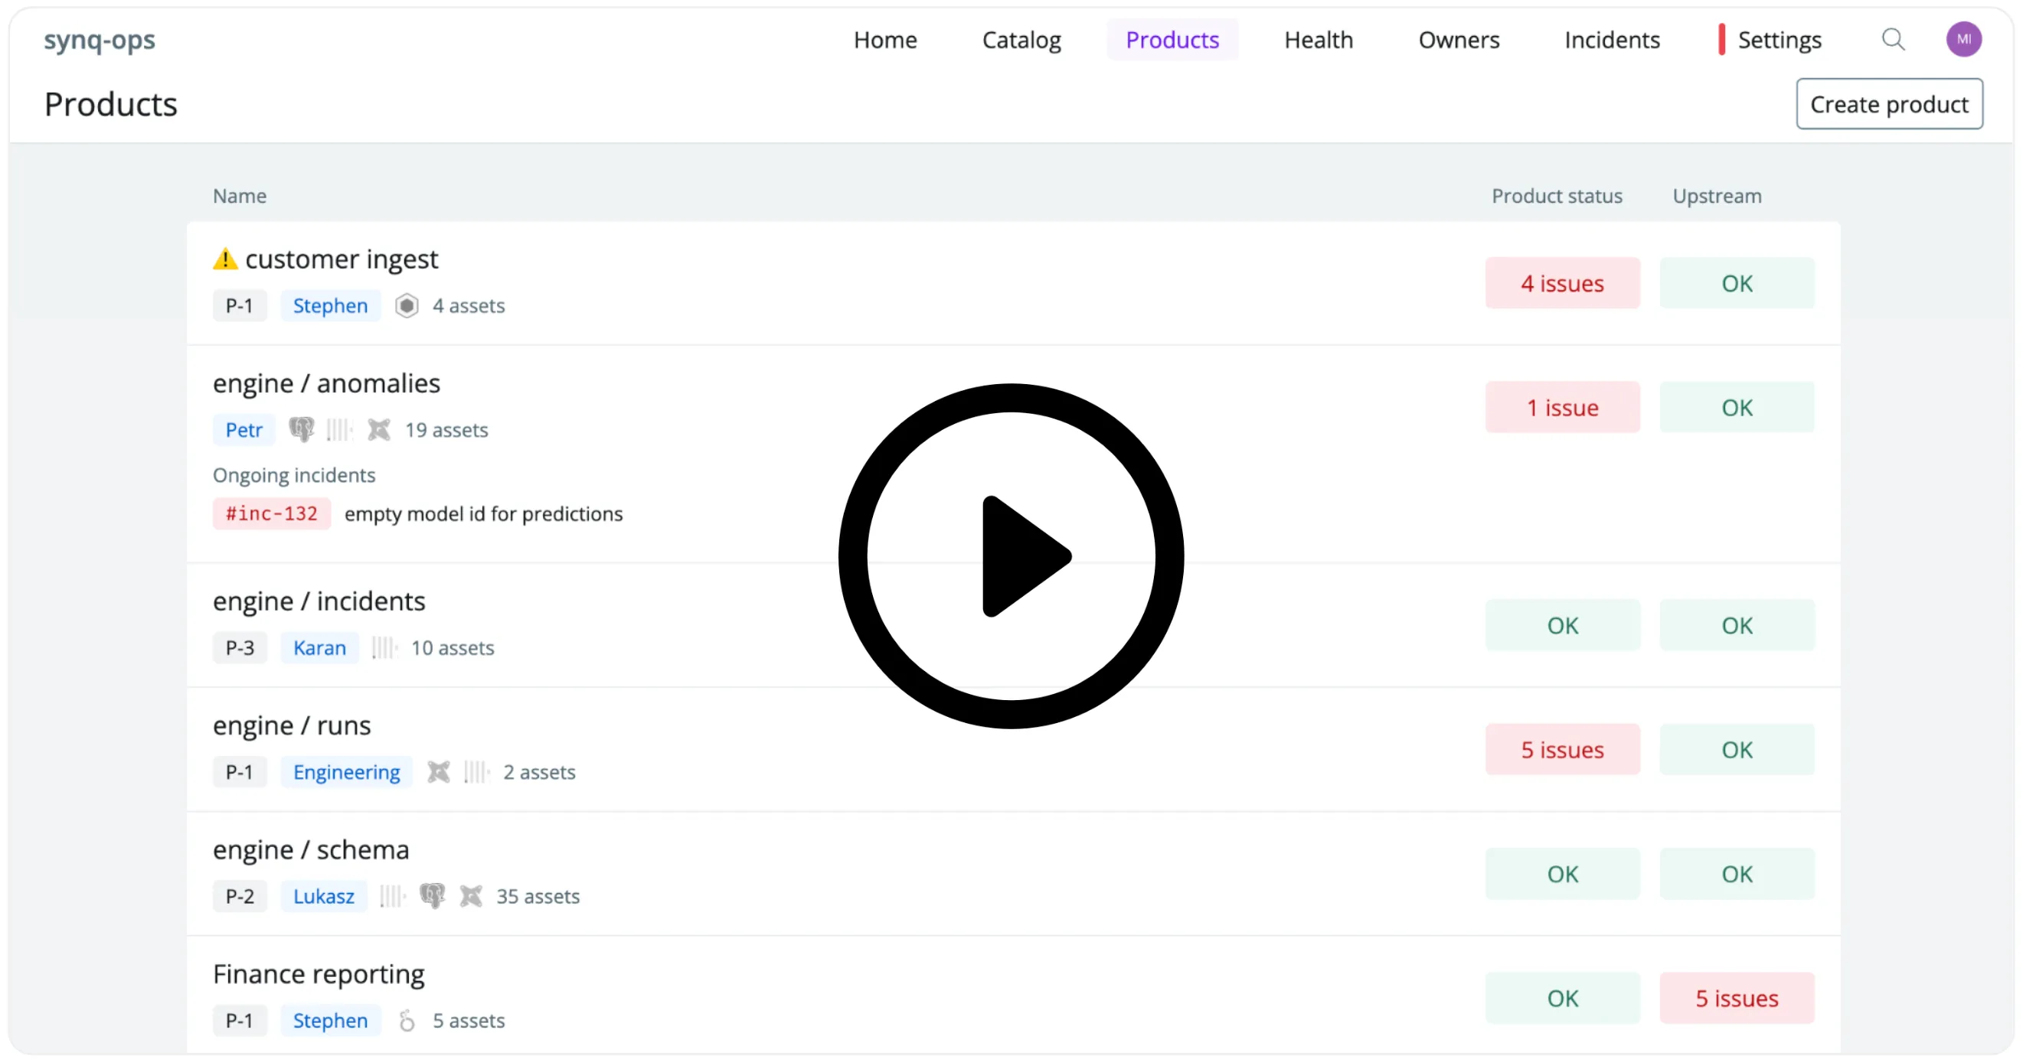Open the engine / runs product
The image size is (2023, 1062).
(x=293, y=725)
